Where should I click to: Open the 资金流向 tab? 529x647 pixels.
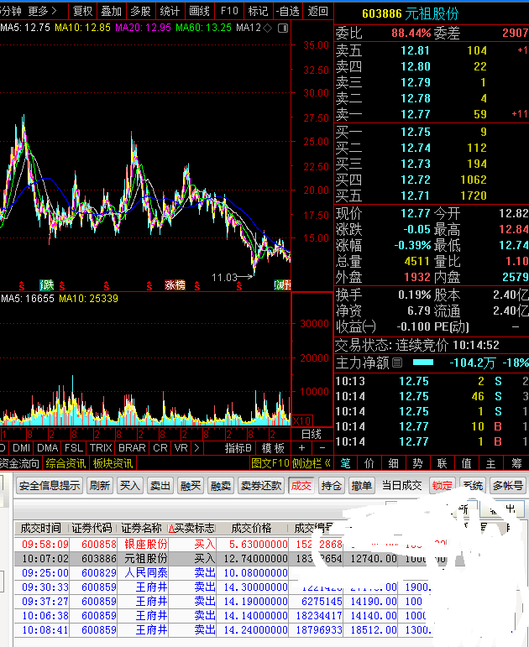pos(19,463)
